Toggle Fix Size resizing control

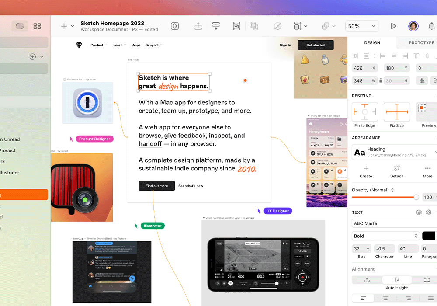[397, 112]
